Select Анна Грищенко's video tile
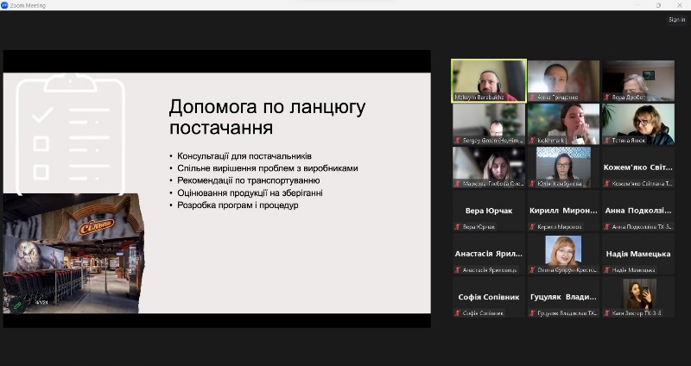This screenshot has width=691, height=366. 564,81
